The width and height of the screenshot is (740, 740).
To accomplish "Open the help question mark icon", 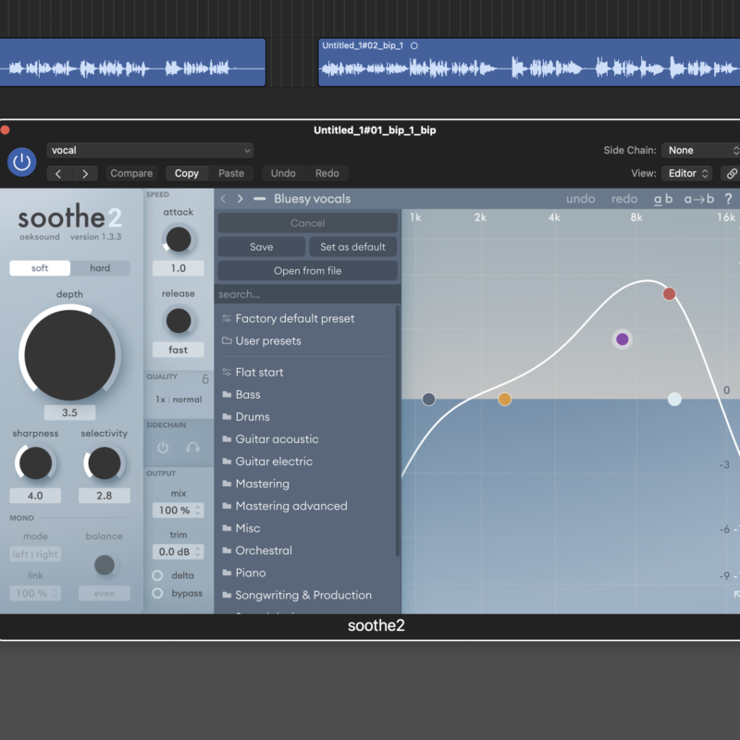I will 728,199.
